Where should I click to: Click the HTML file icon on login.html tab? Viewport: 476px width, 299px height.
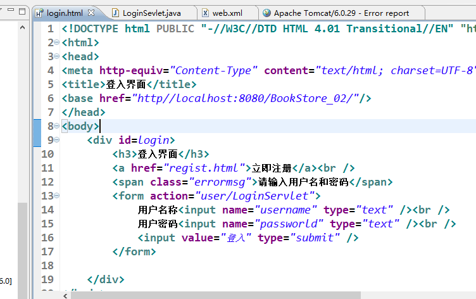pyautogui.click(x=39, y=13)
